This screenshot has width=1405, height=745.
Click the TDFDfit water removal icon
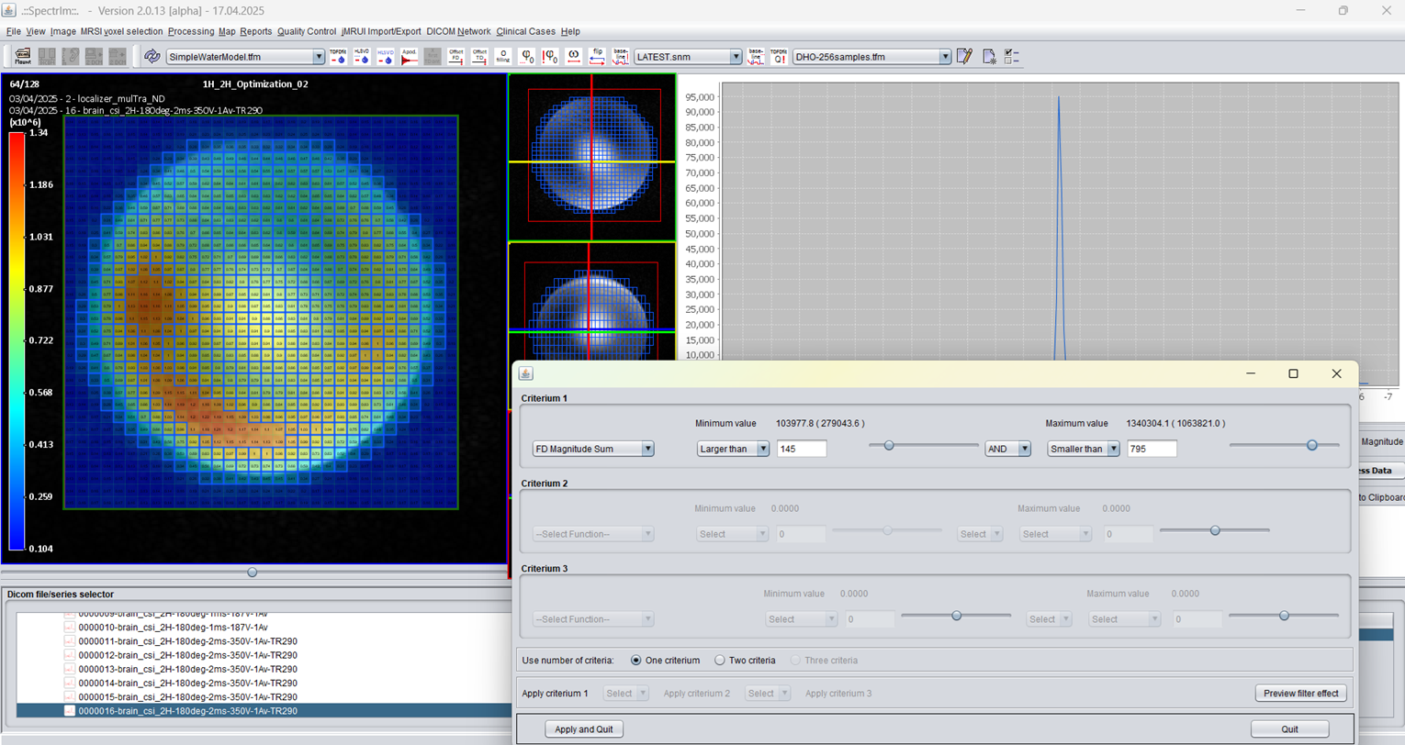[338, 56]
